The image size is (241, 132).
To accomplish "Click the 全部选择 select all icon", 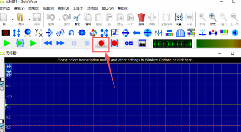I will coord(166,17).
